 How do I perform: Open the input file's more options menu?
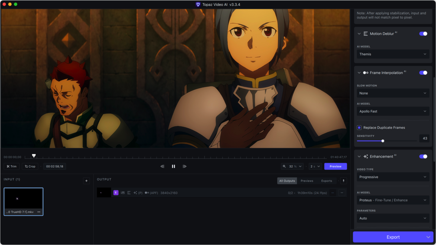coord(39,212)
